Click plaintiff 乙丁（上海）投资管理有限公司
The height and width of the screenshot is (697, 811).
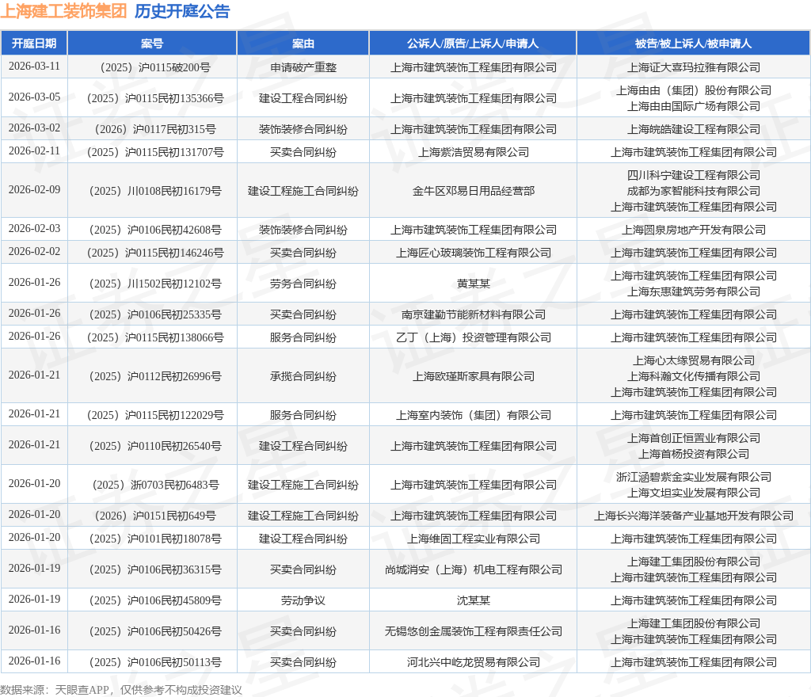(474, 337)
